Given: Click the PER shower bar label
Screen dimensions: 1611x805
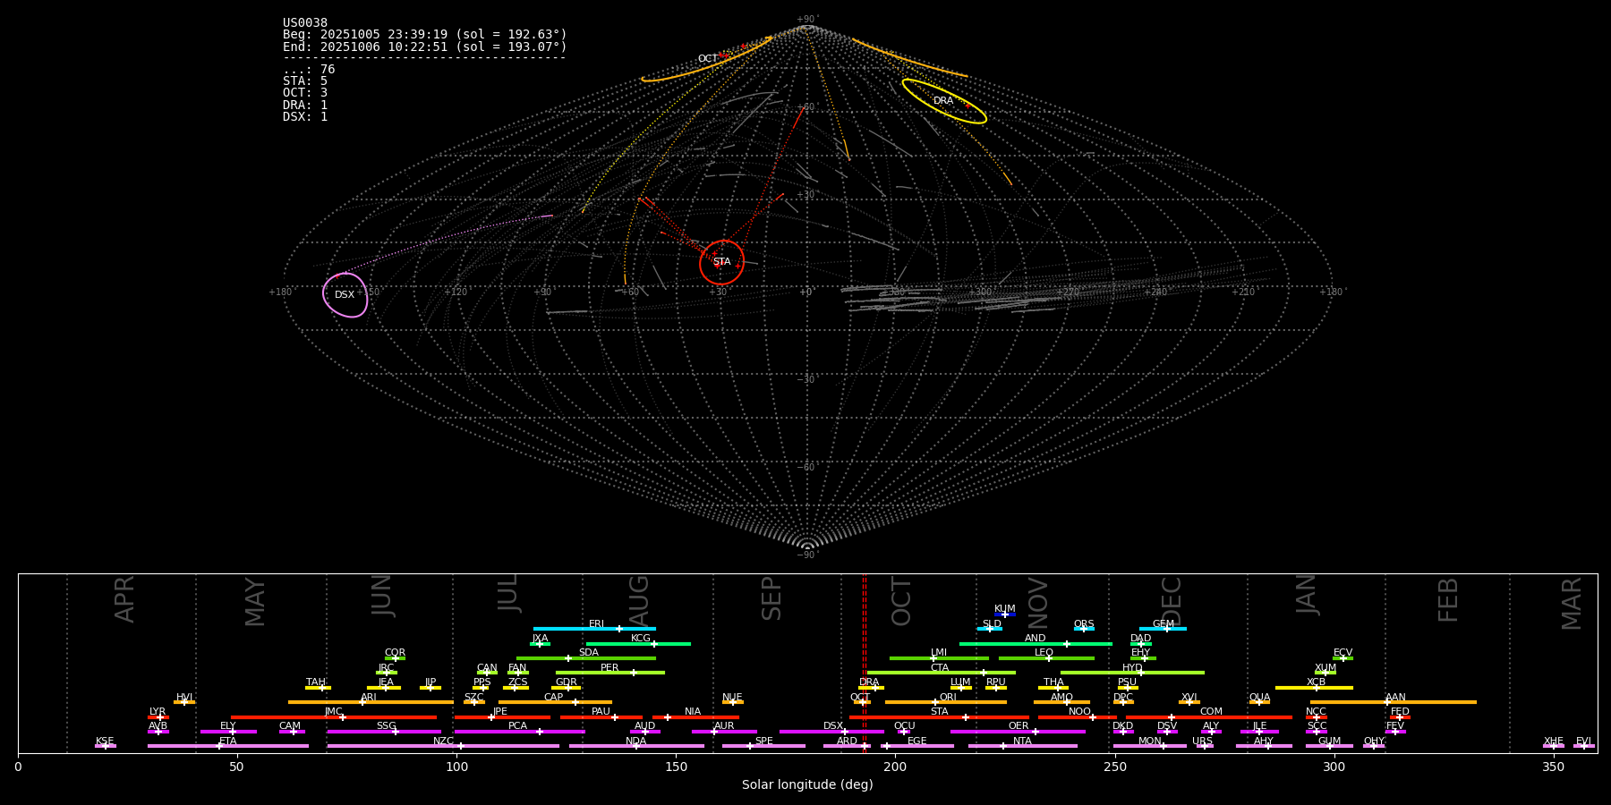Looking at the screenshot, I should point(609,668).
